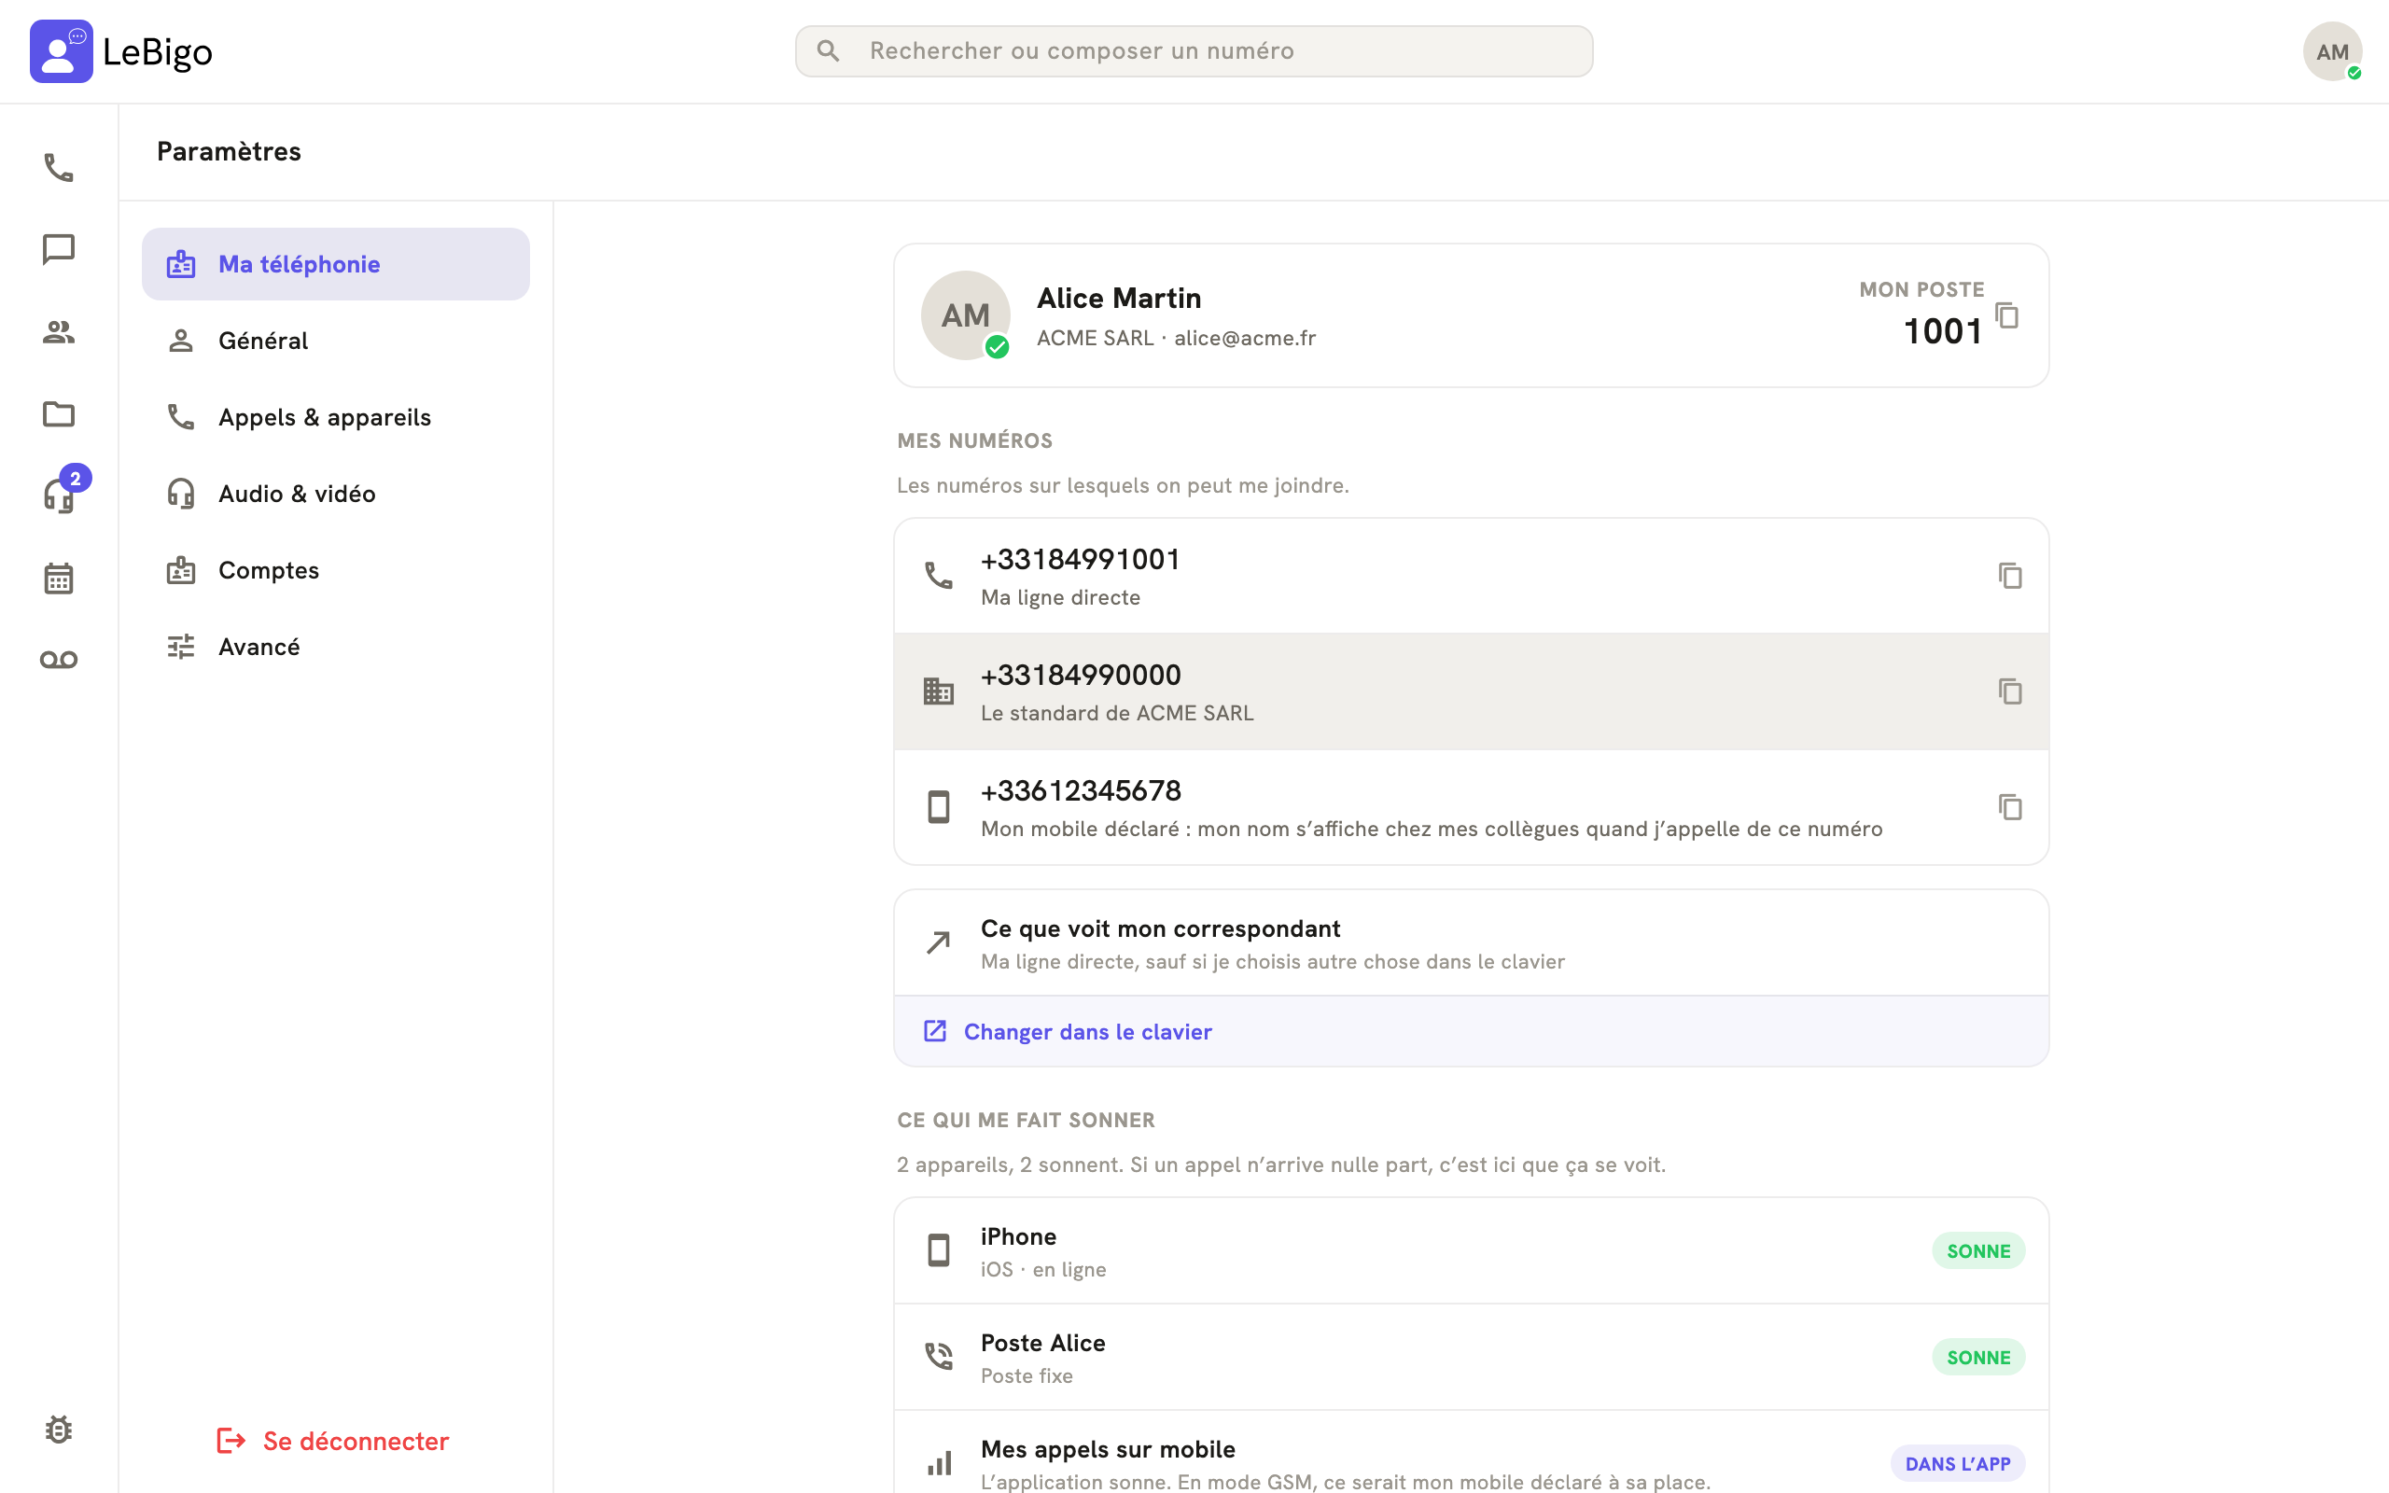The width and height of the screenshot is (2389, 1493).
Task: Copy the direct line +33184991001
Action: coord(2010,576)
